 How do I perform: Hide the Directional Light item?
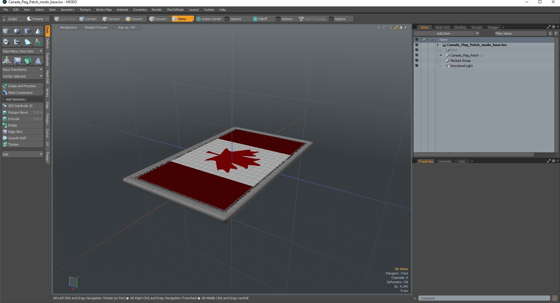click(416, 66)
